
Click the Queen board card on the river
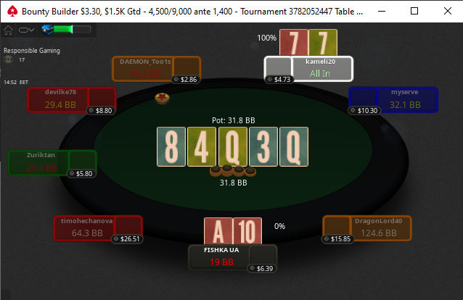[294, 147]
